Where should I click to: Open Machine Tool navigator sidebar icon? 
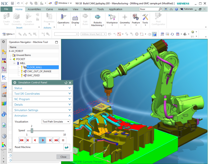pos(4,78)
